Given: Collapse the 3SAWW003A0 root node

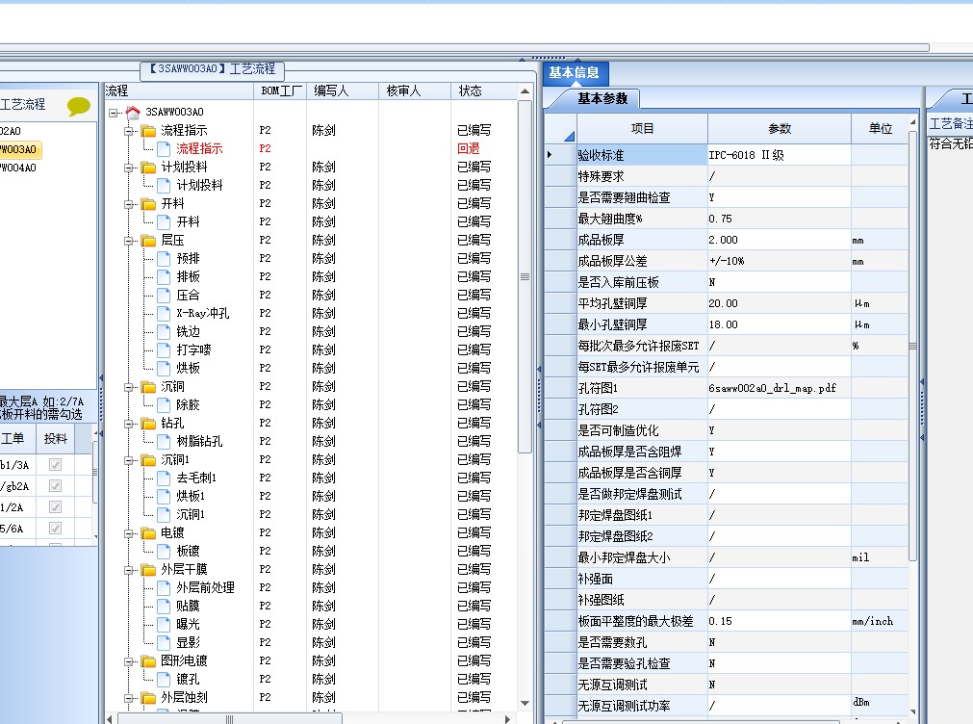Looking at the screenshot, I should [x=114, y=113].
